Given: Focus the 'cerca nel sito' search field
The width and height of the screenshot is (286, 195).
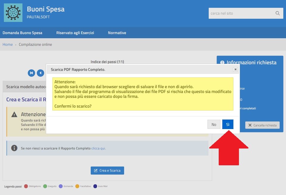Looking at the screenshot, I should pos(241,13).
